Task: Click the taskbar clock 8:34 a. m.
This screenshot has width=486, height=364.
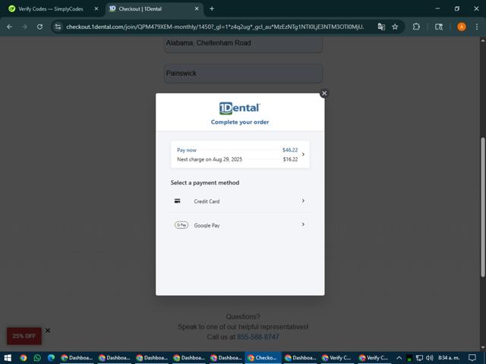Action: [449, 358]
